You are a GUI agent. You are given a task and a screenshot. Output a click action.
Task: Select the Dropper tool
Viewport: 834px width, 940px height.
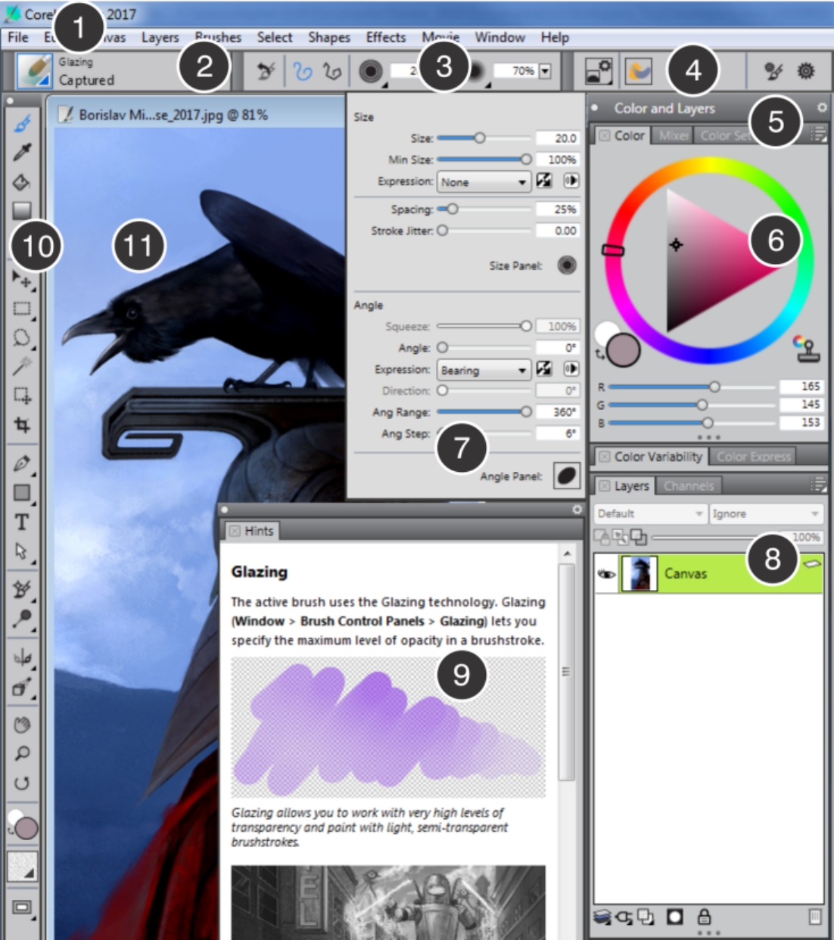[x=22, y=152]
